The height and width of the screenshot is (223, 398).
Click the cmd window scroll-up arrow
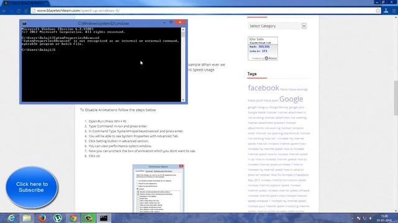click(x=183, y=30)
